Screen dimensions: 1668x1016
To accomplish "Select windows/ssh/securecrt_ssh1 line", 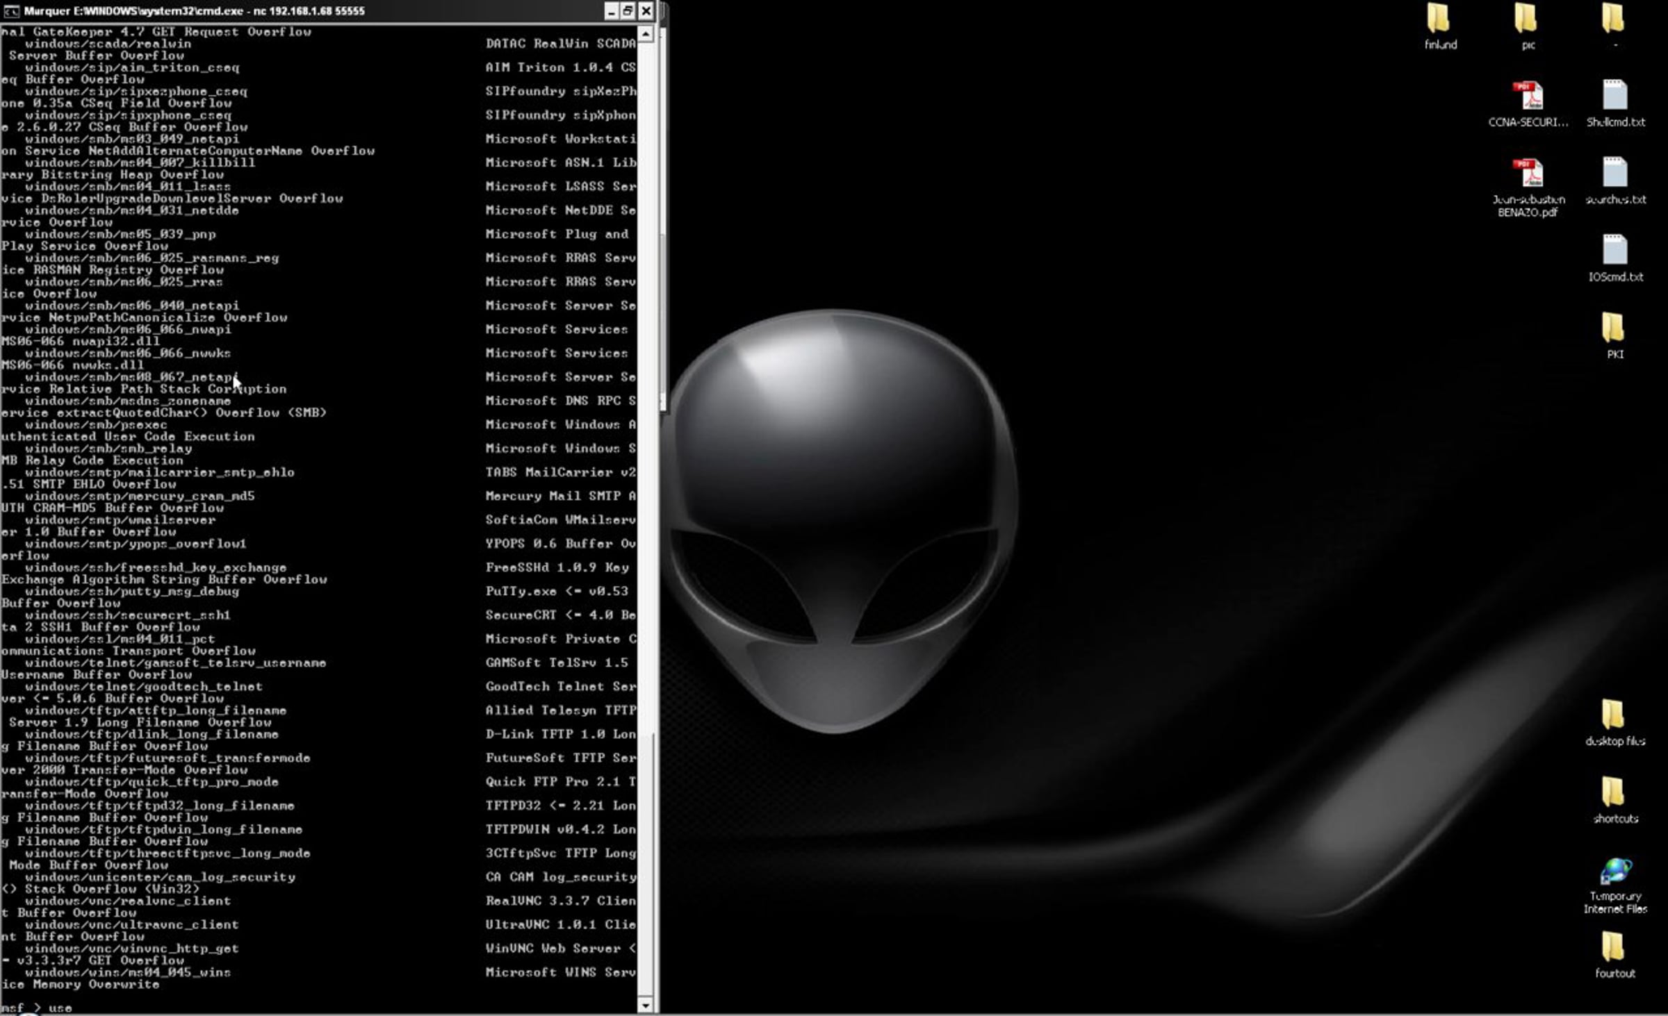I will coord(128,615).
